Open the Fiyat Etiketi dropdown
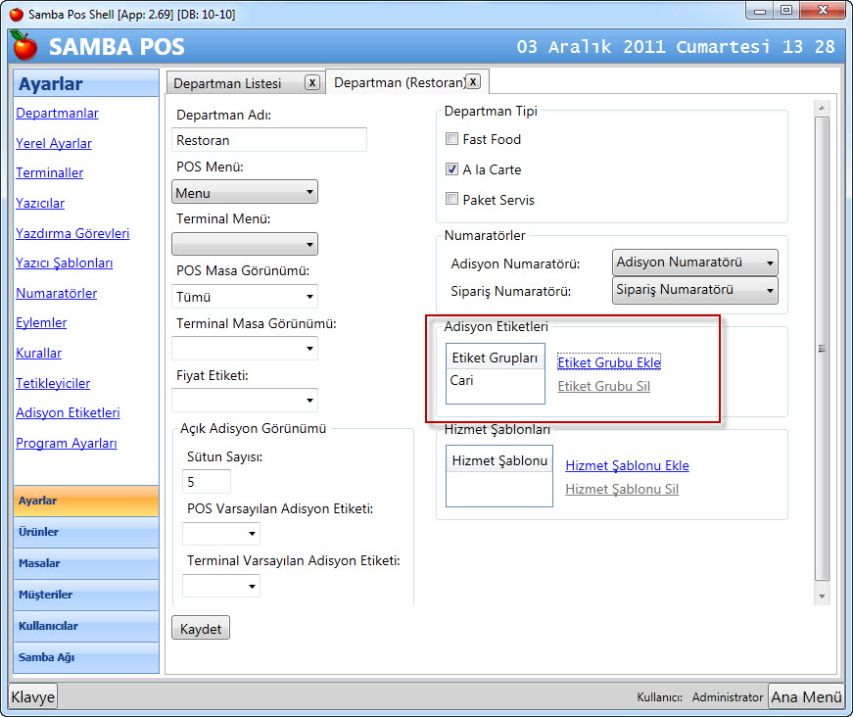The image size is (853, 717). pos(245,401)
